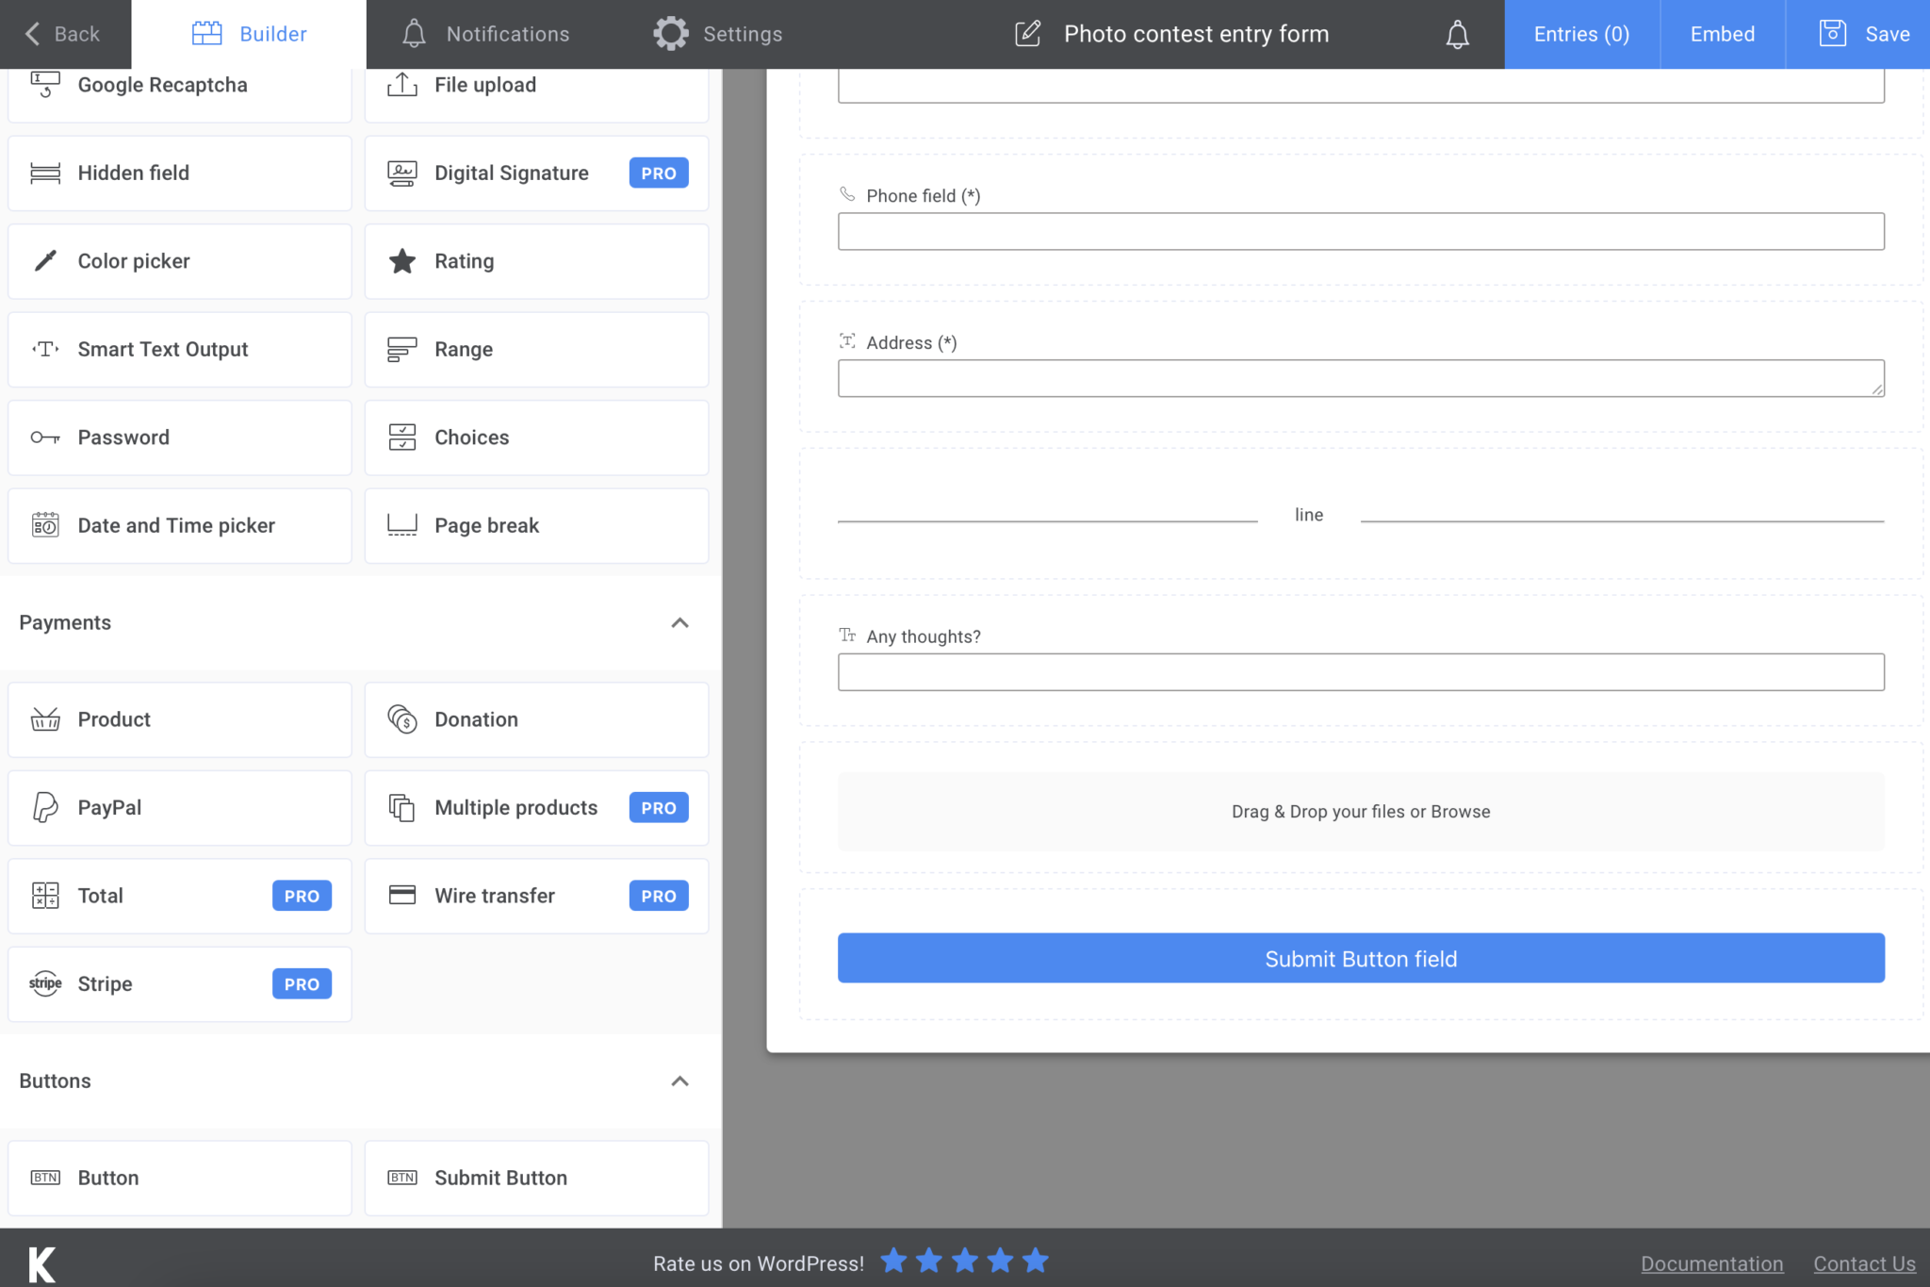Select the Color picker field icon
The width and height of the screenshot is (1930, 1287).
tap(45, 261)
